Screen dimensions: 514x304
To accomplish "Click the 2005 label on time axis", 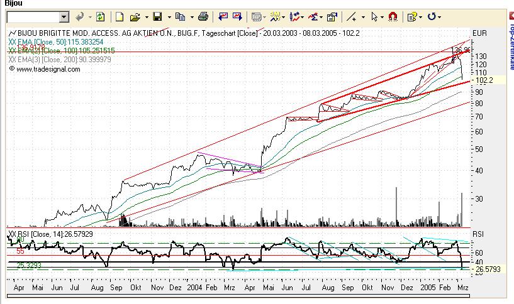I will (x=428, y=287).
